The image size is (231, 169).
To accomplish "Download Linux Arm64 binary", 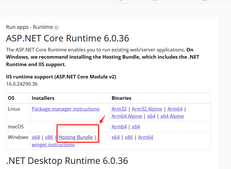I will [175, 109].
